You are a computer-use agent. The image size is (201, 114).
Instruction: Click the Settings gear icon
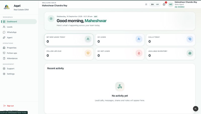[4, 74]
